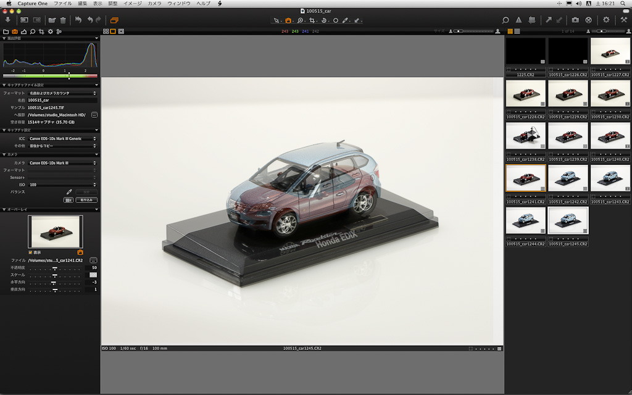Select the Capture tool tab camera icon
This screenshot has height=395, width=632.
click(x=15, y=31)
